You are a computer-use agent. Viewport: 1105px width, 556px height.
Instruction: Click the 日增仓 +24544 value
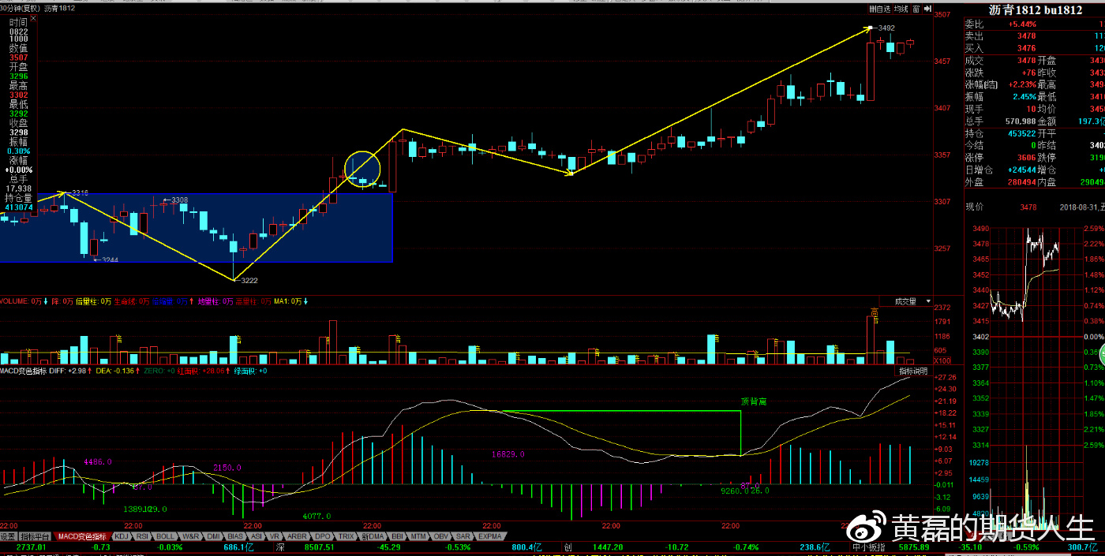point(1021,170)
